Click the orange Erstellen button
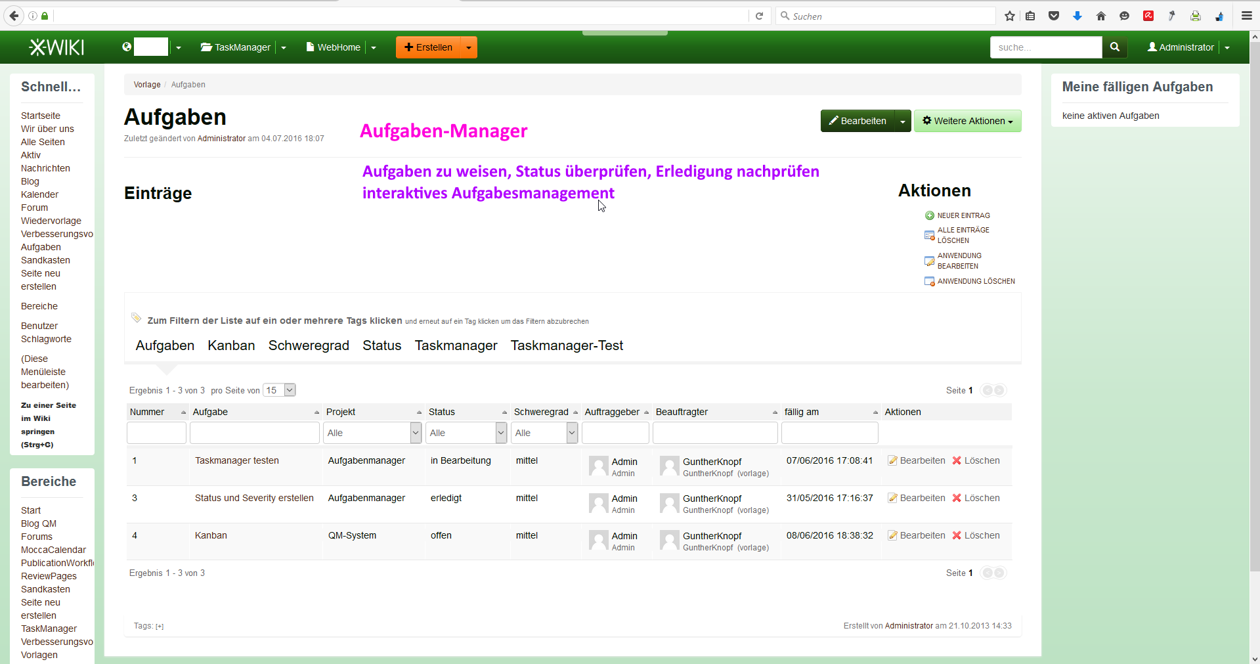The image size is (1260, 664). point(428,47)
